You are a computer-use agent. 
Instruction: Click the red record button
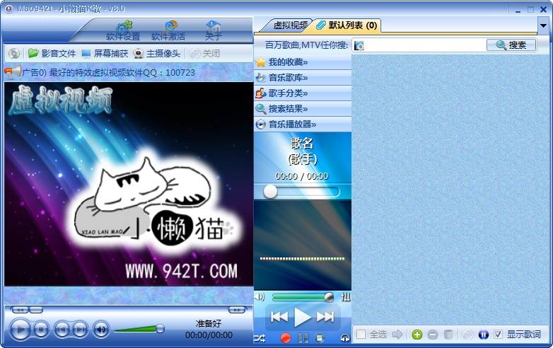[x=285, y=338]
